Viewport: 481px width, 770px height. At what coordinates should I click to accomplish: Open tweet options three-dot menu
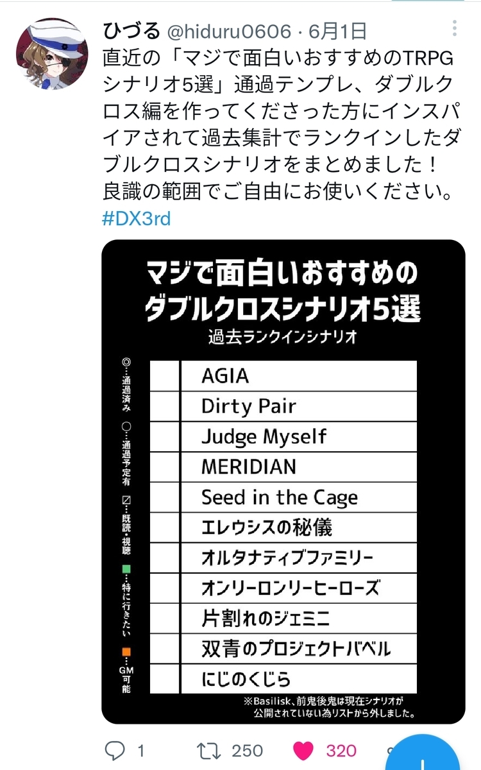pyautogui.click(x=455, y=29)
